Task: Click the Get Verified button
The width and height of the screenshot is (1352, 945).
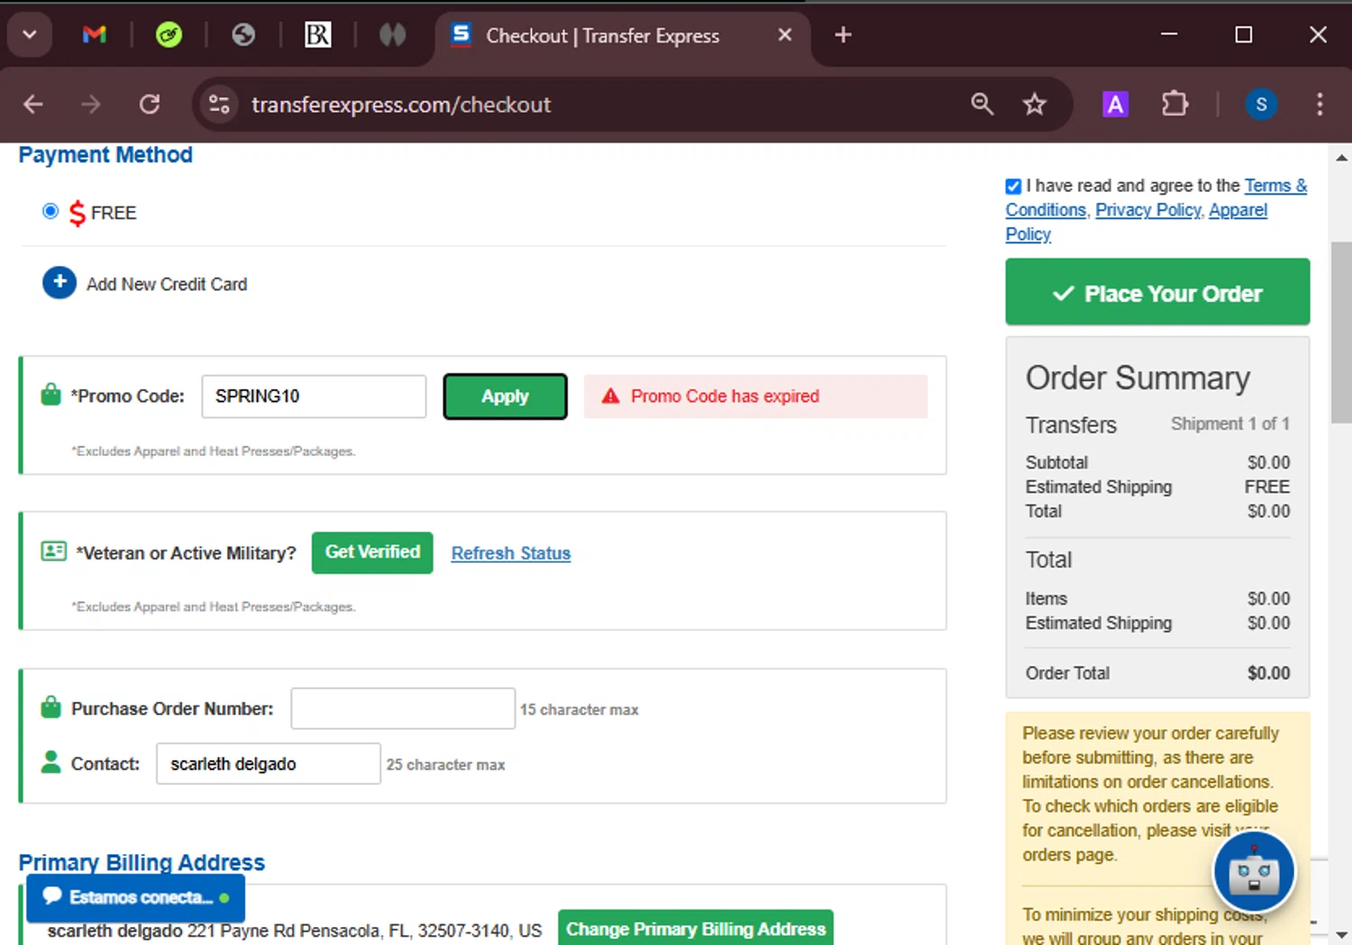Action: 372,552
